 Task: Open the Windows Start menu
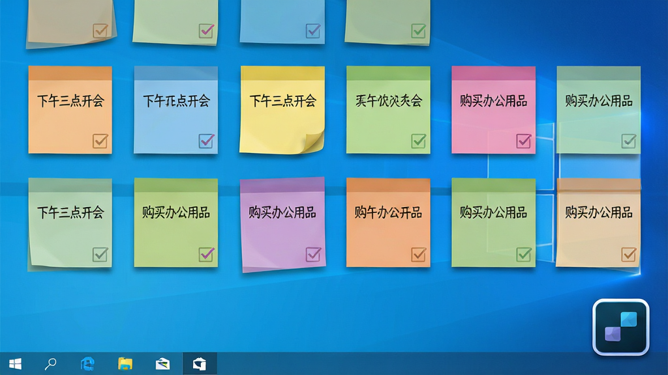pyautogui.click(x=16, y=364)
